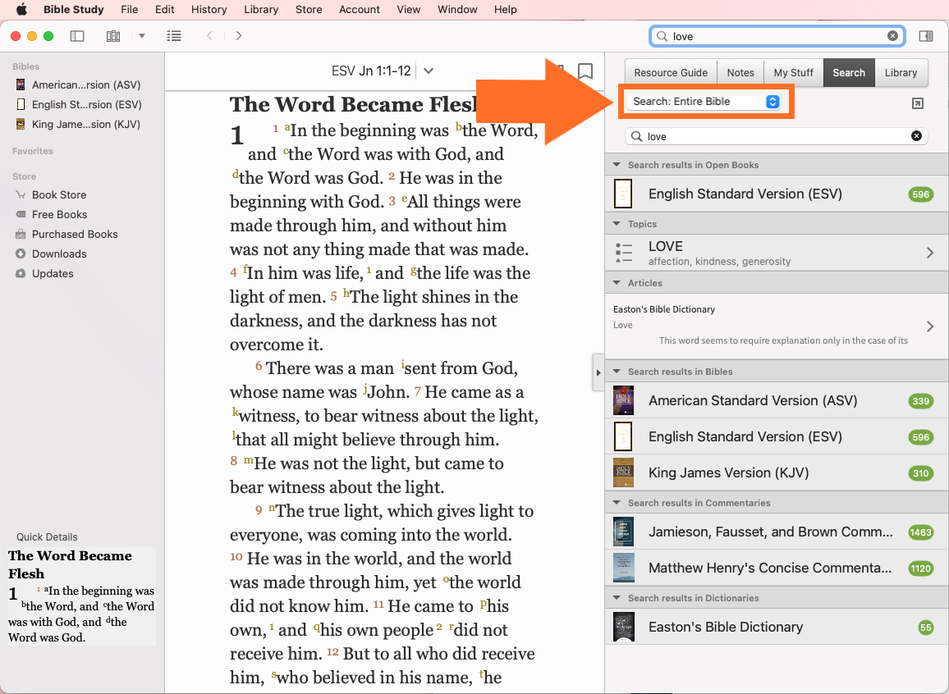Viewport: 949px width, 694px height.
Task: Select King James Version in sidebar
Action: pos(77,124)
